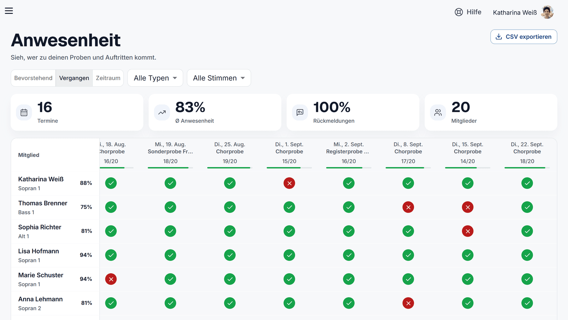Click Anna Lehmann check for 1. Sept.
The width and height of the screenshot is (568, 320).
(289, 303)
